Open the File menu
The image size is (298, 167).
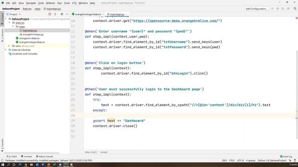click(x=8, y=3)
